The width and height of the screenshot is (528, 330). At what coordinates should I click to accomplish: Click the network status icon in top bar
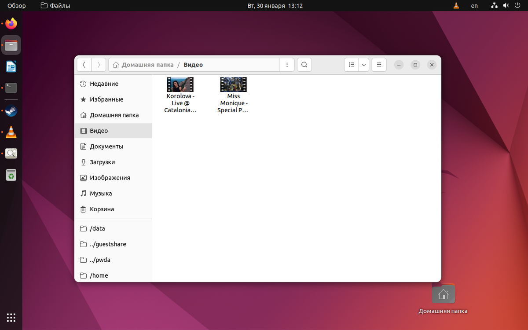click(x=495, y=6)
